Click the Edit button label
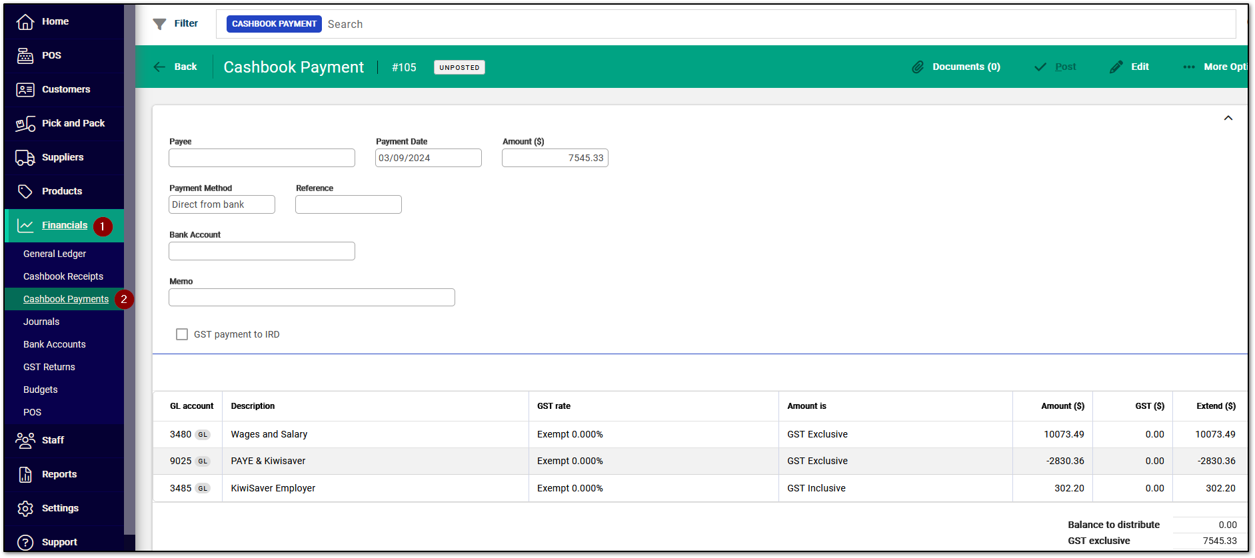1255x558 pixels. pyautogui.click(x=1140, y=67)
